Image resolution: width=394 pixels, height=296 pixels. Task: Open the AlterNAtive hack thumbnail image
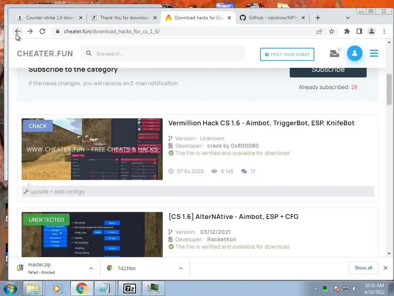(92, 235)
